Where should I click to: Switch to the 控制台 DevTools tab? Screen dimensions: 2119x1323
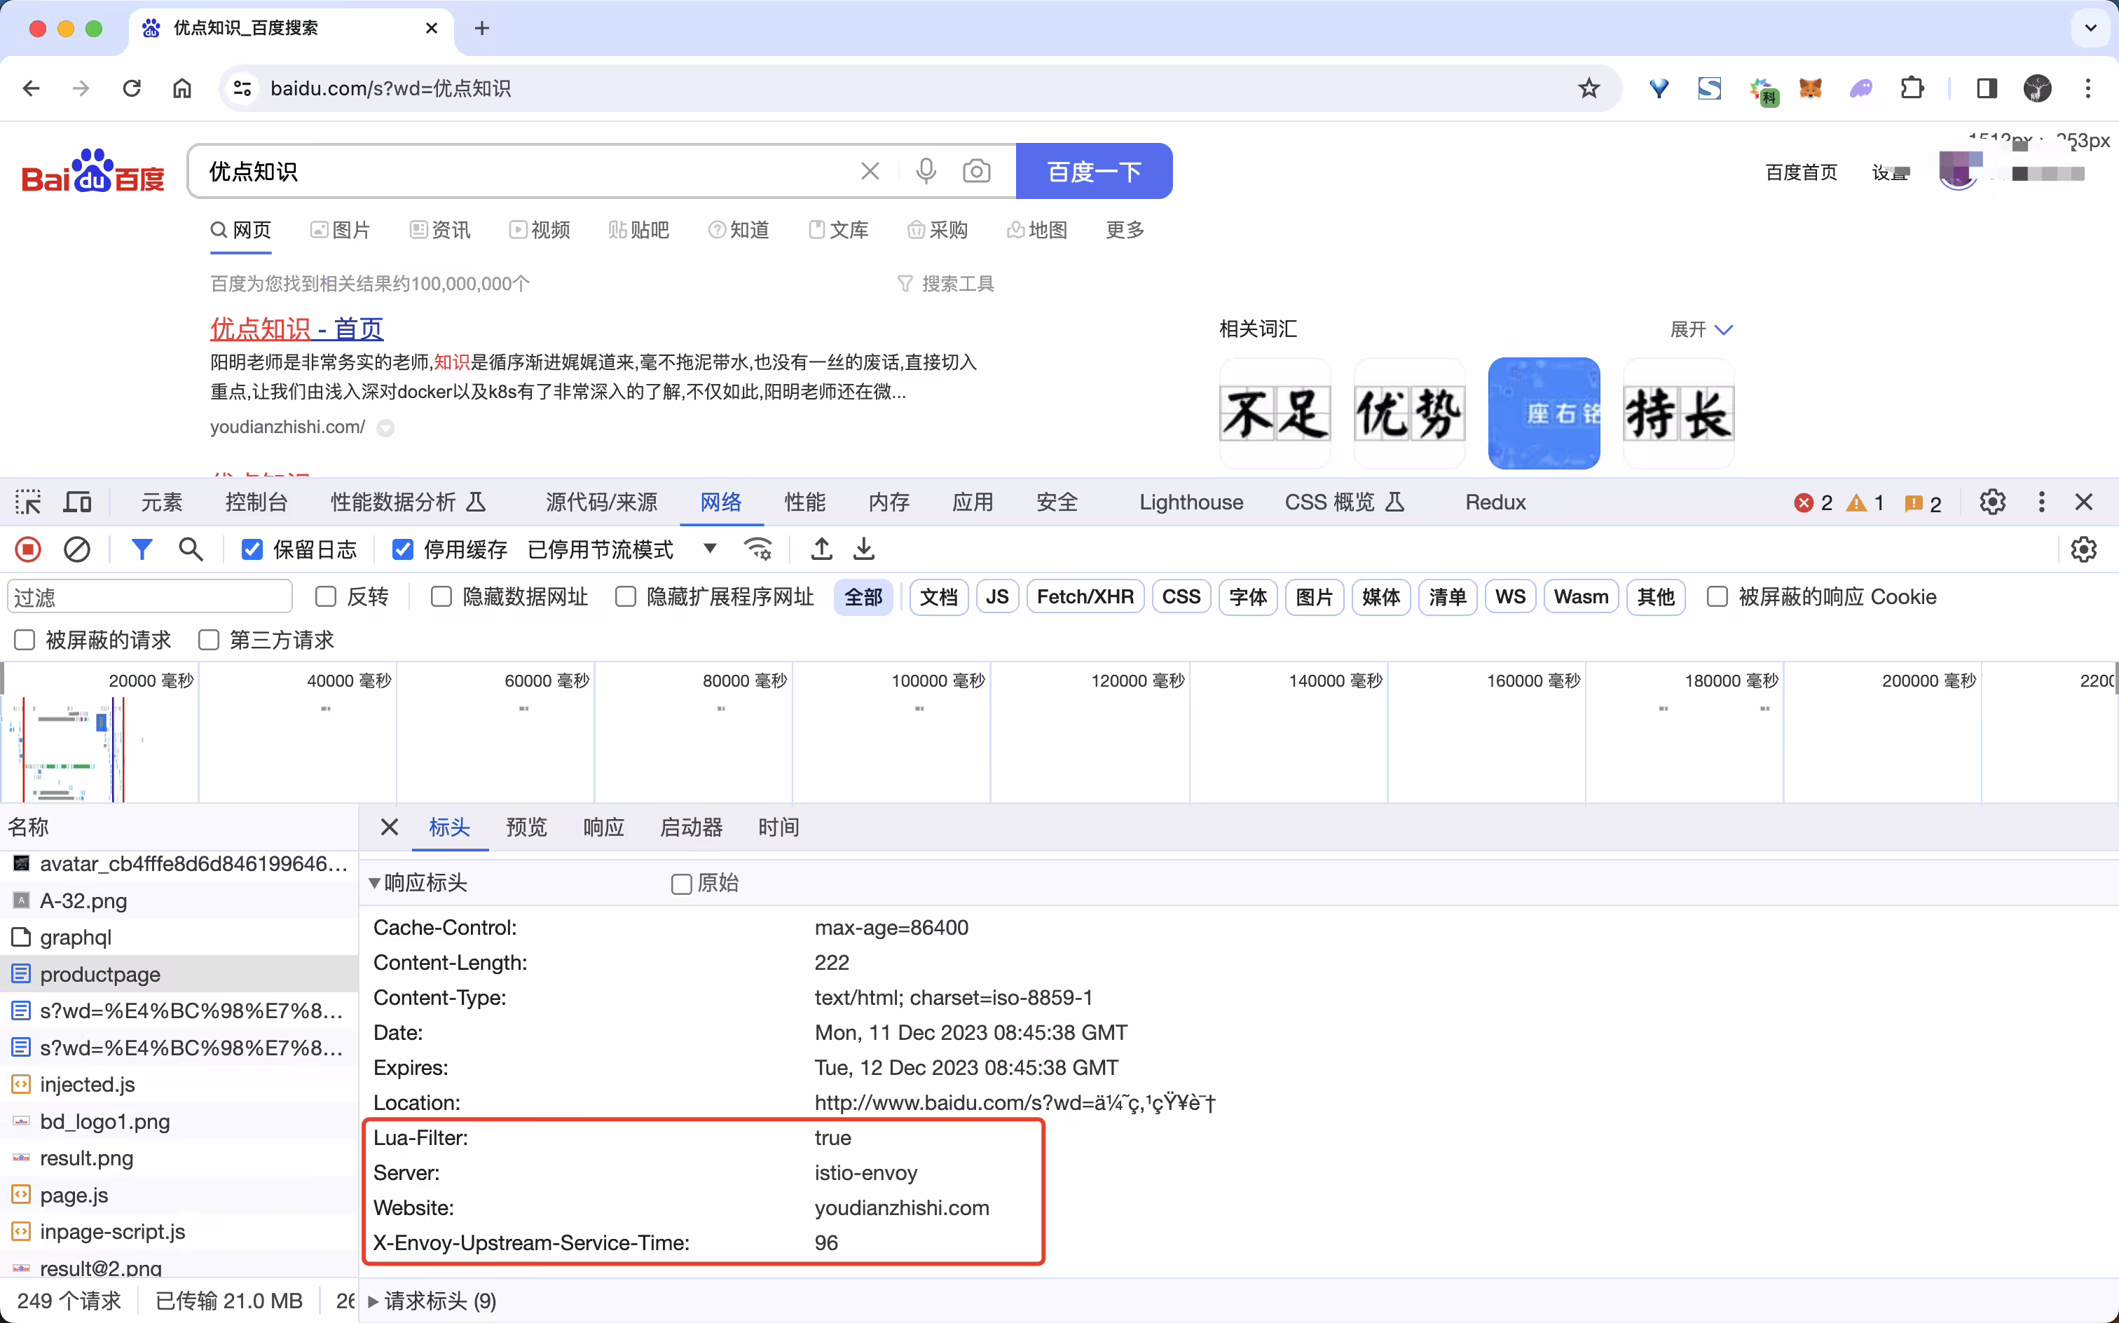[x=256, y=502]
